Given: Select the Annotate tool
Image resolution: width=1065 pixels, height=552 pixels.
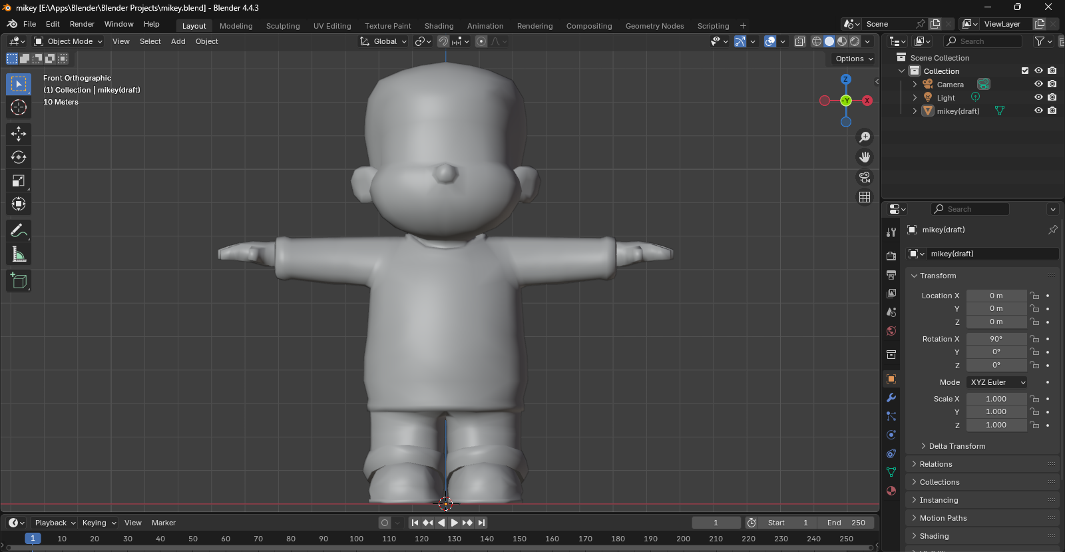Looking at the screenshot, I should (x=19, y=230).
